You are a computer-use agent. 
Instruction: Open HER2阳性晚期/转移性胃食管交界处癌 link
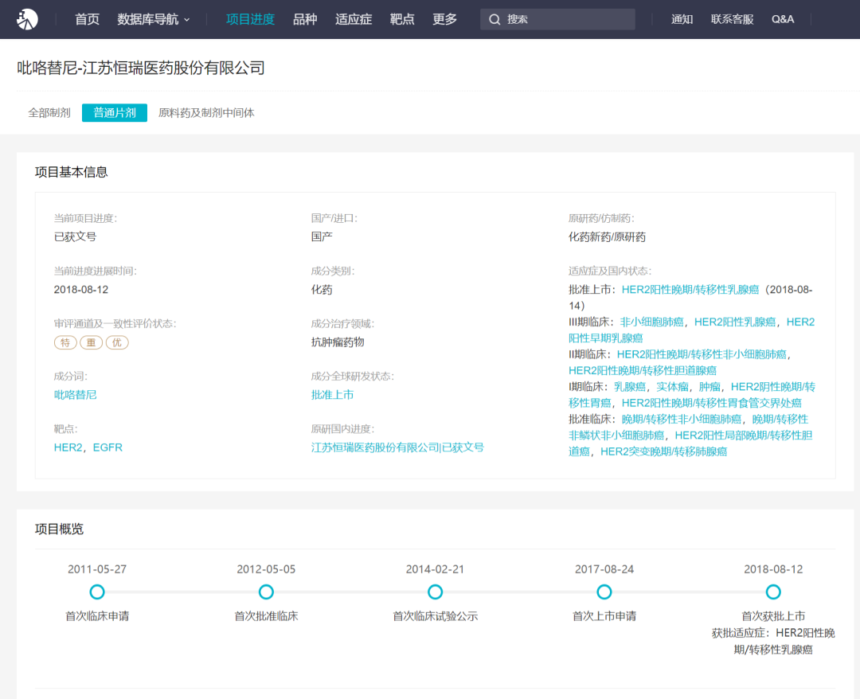point(711,403)
